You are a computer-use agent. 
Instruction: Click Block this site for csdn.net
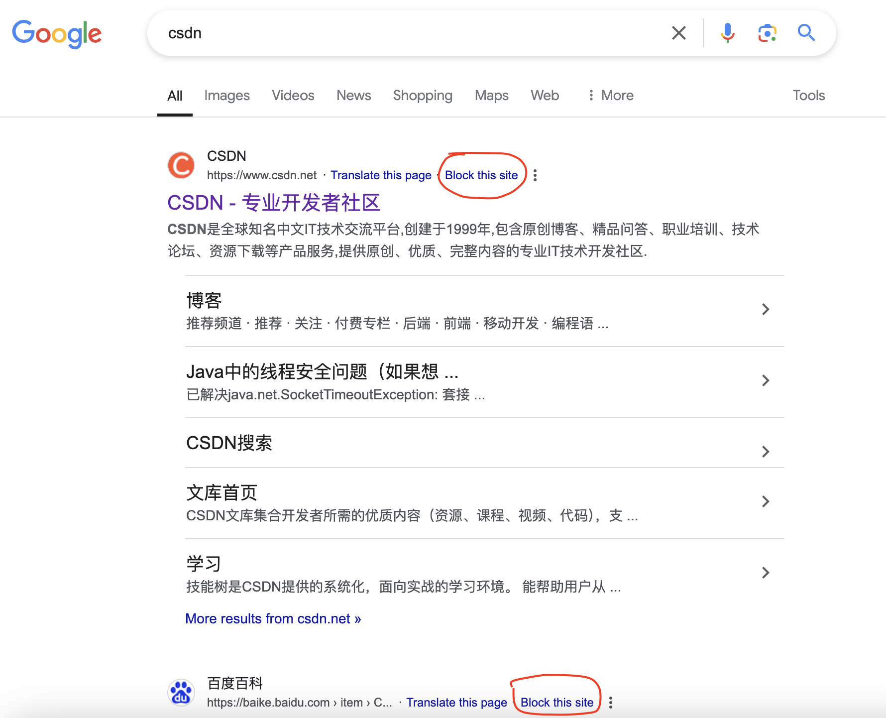[x=481, y=175]
